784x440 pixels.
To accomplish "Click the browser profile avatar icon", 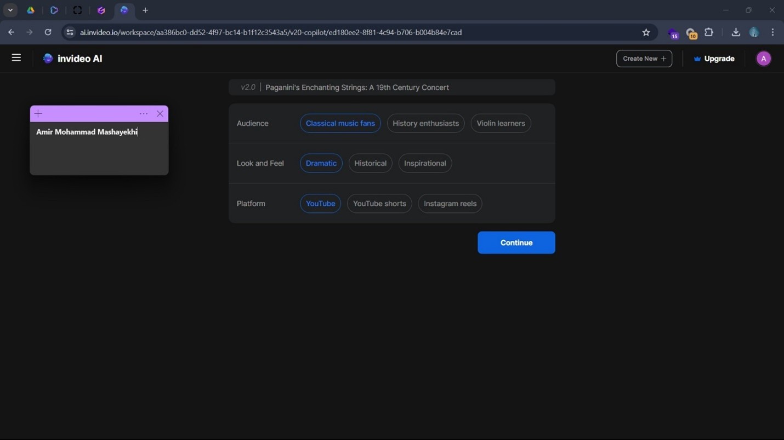I will point(754,32).
